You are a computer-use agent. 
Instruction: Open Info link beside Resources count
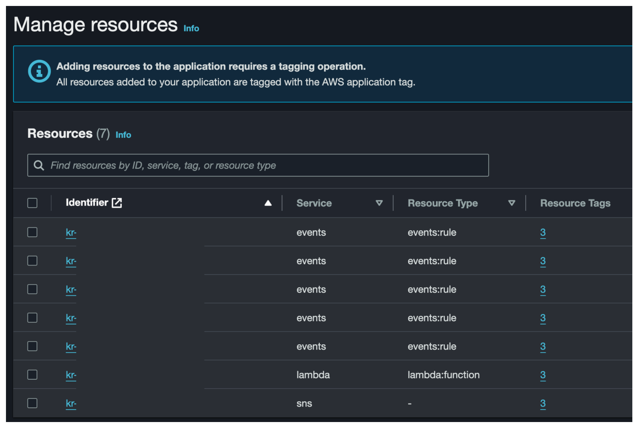coord(123,135)
